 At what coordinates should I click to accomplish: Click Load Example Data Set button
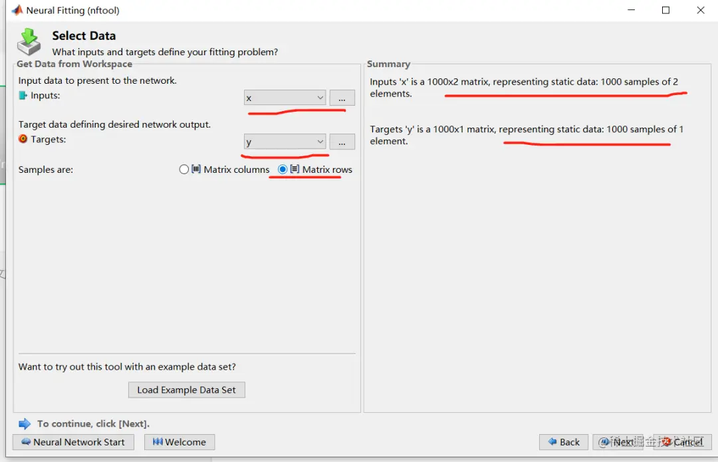coord(186,390)
